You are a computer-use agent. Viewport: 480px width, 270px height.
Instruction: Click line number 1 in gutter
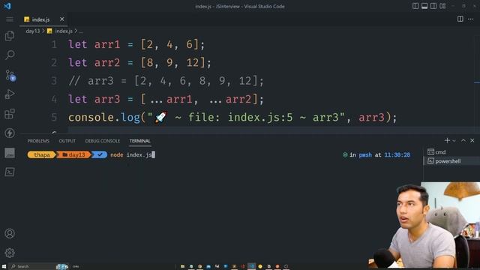click(54, 45)
